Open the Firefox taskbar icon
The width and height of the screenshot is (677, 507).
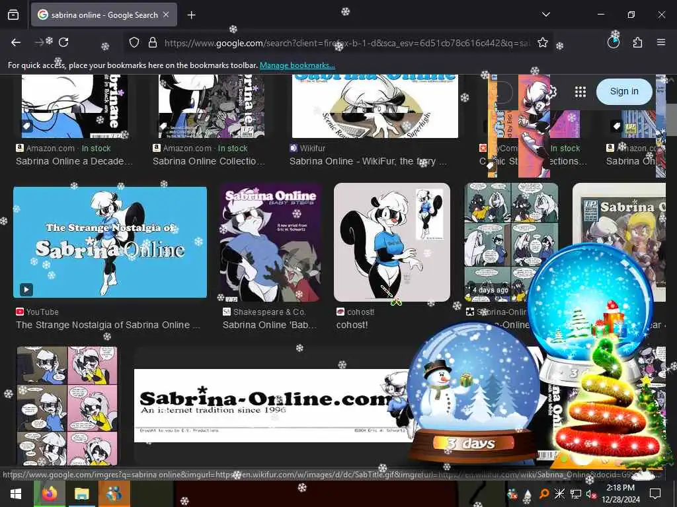click(49, 494)
